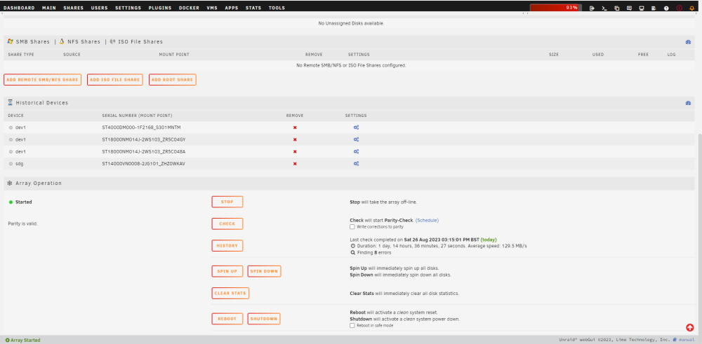Open the SETTINGS menu item

coord(128,8)
